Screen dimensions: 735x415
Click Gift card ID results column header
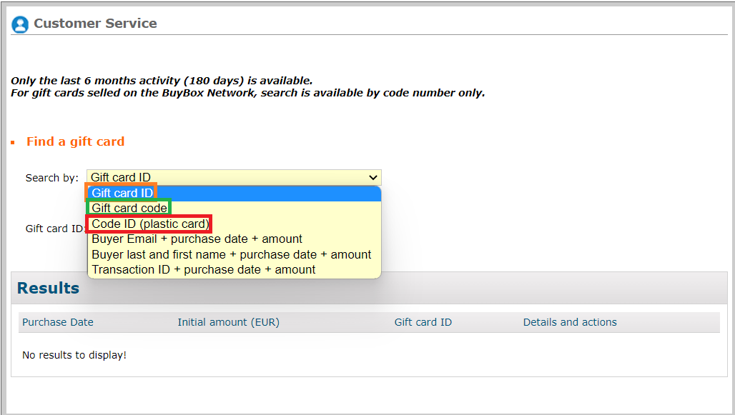point(423,322)
